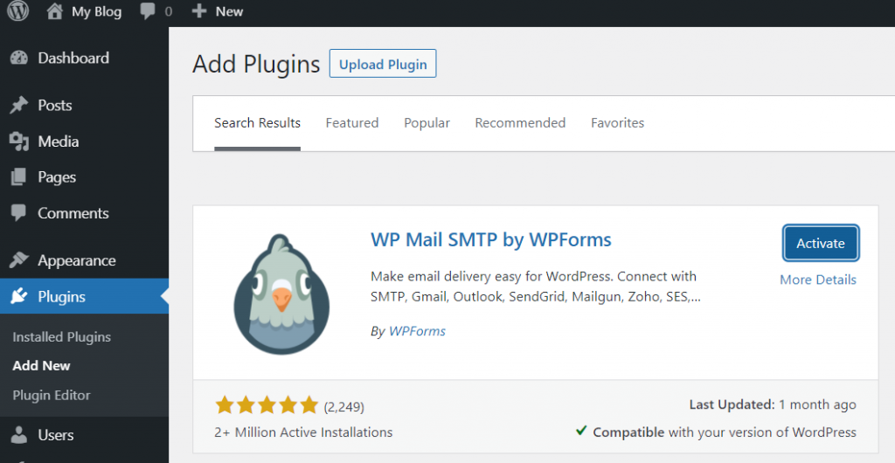This screenshot has width=895, height=463.
Task: Click the Posts pushpin icon
Action: 19,105
